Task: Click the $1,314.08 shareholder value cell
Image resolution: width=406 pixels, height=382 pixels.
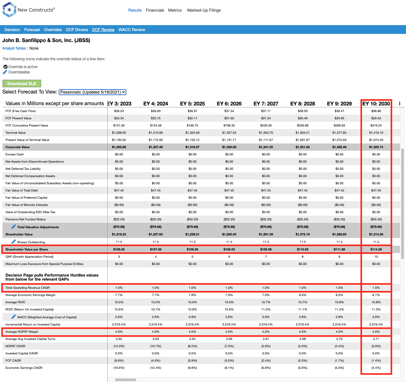Action: pos(376,234)
